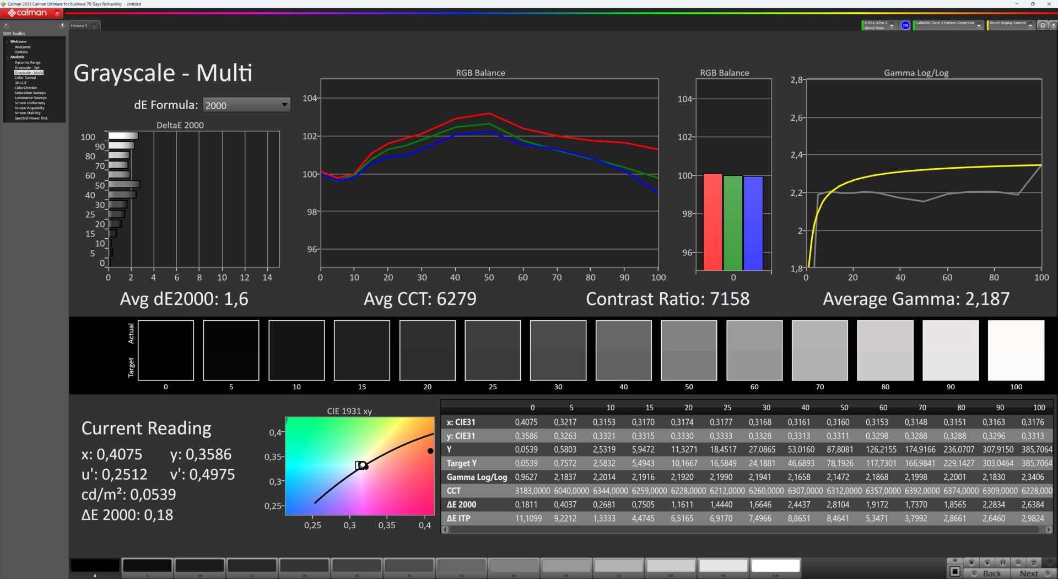Switch to the History 1 tab
This screenshot has height=579, width=1058.
[x=79, y=26]
